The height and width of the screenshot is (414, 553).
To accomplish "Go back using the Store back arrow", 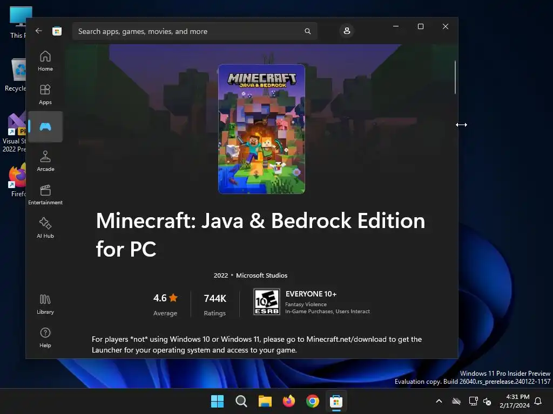I will [x=38, y=31].
